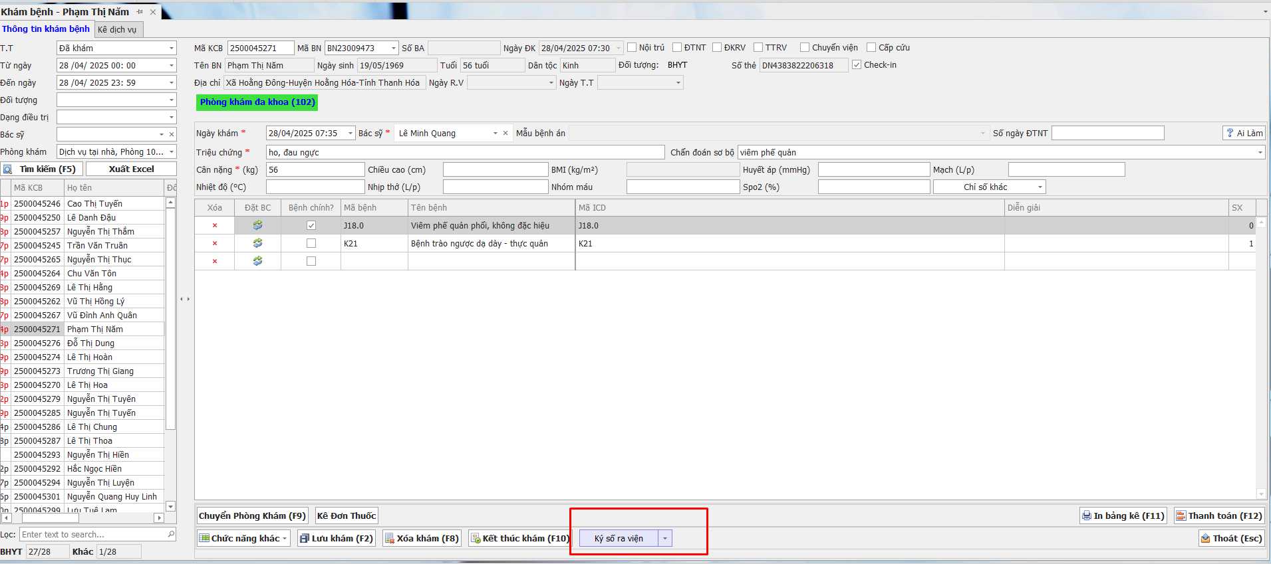
Task: Open the Ký số ra viện dropdown arrow
Action: pyautogui.click(x=665, y=539)
